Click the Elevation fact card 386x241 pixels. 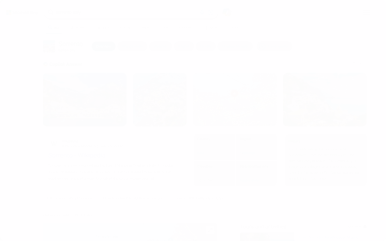[x=214, y=173]
